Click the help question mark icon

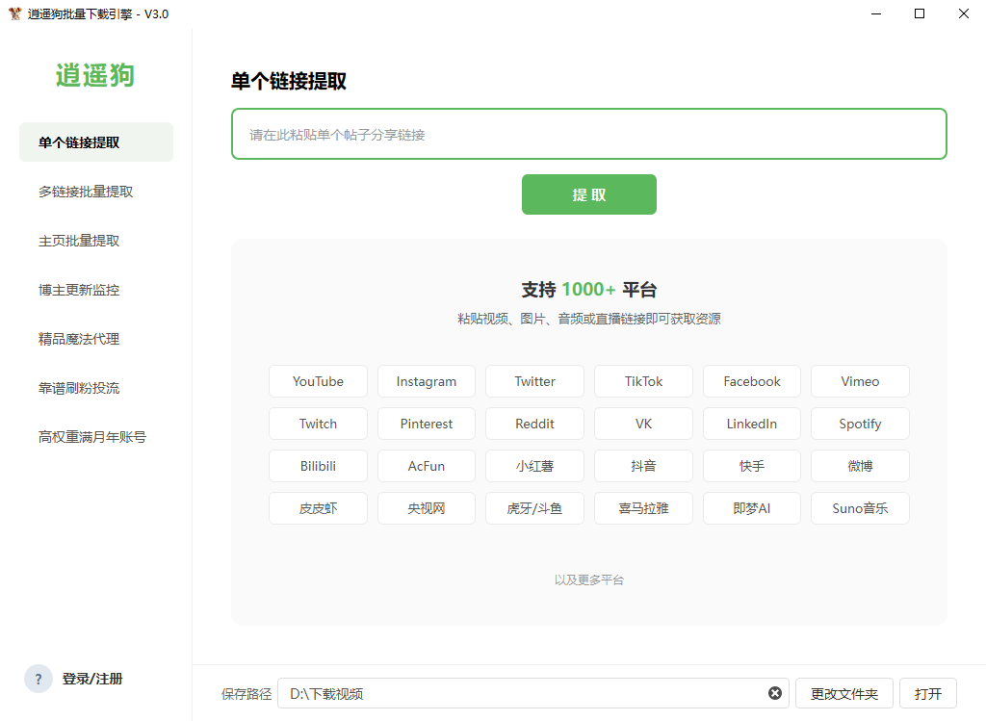(38, 679)
